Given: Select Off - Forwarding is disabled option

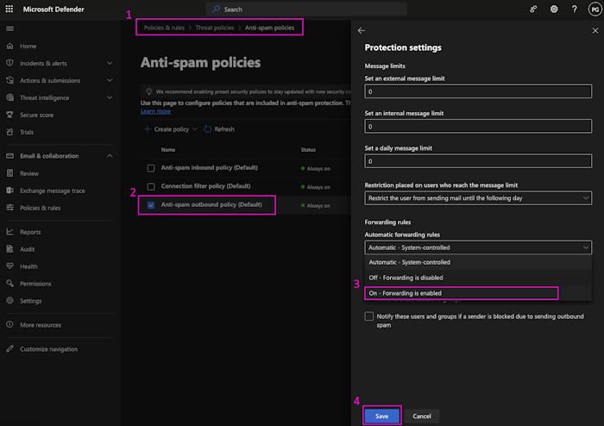Looking at the screenshot, I should [478, 278].
